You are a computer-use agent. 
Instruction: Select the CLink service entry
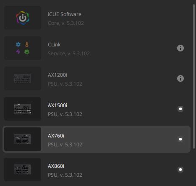(x=97, y=48)
